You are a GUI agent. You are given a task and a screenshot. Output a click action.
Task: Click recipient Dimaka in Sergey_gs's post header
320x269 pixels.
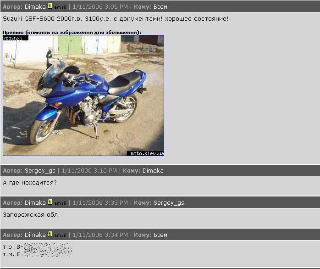pyautogui.click(x=153, y=171)
